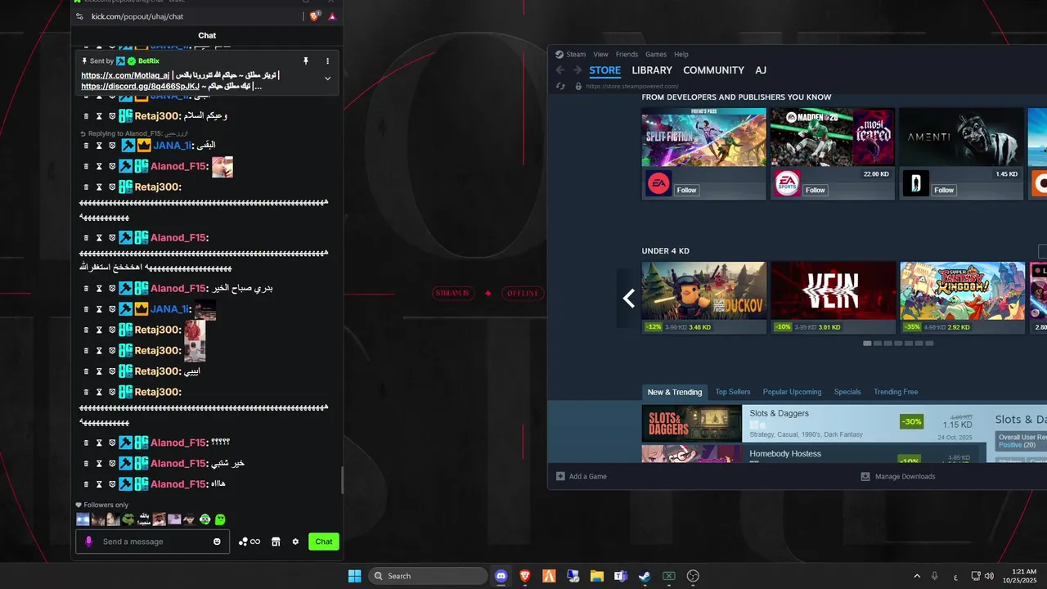
Task: Open Friends menu in Steam window
Action: coord(627,55)
